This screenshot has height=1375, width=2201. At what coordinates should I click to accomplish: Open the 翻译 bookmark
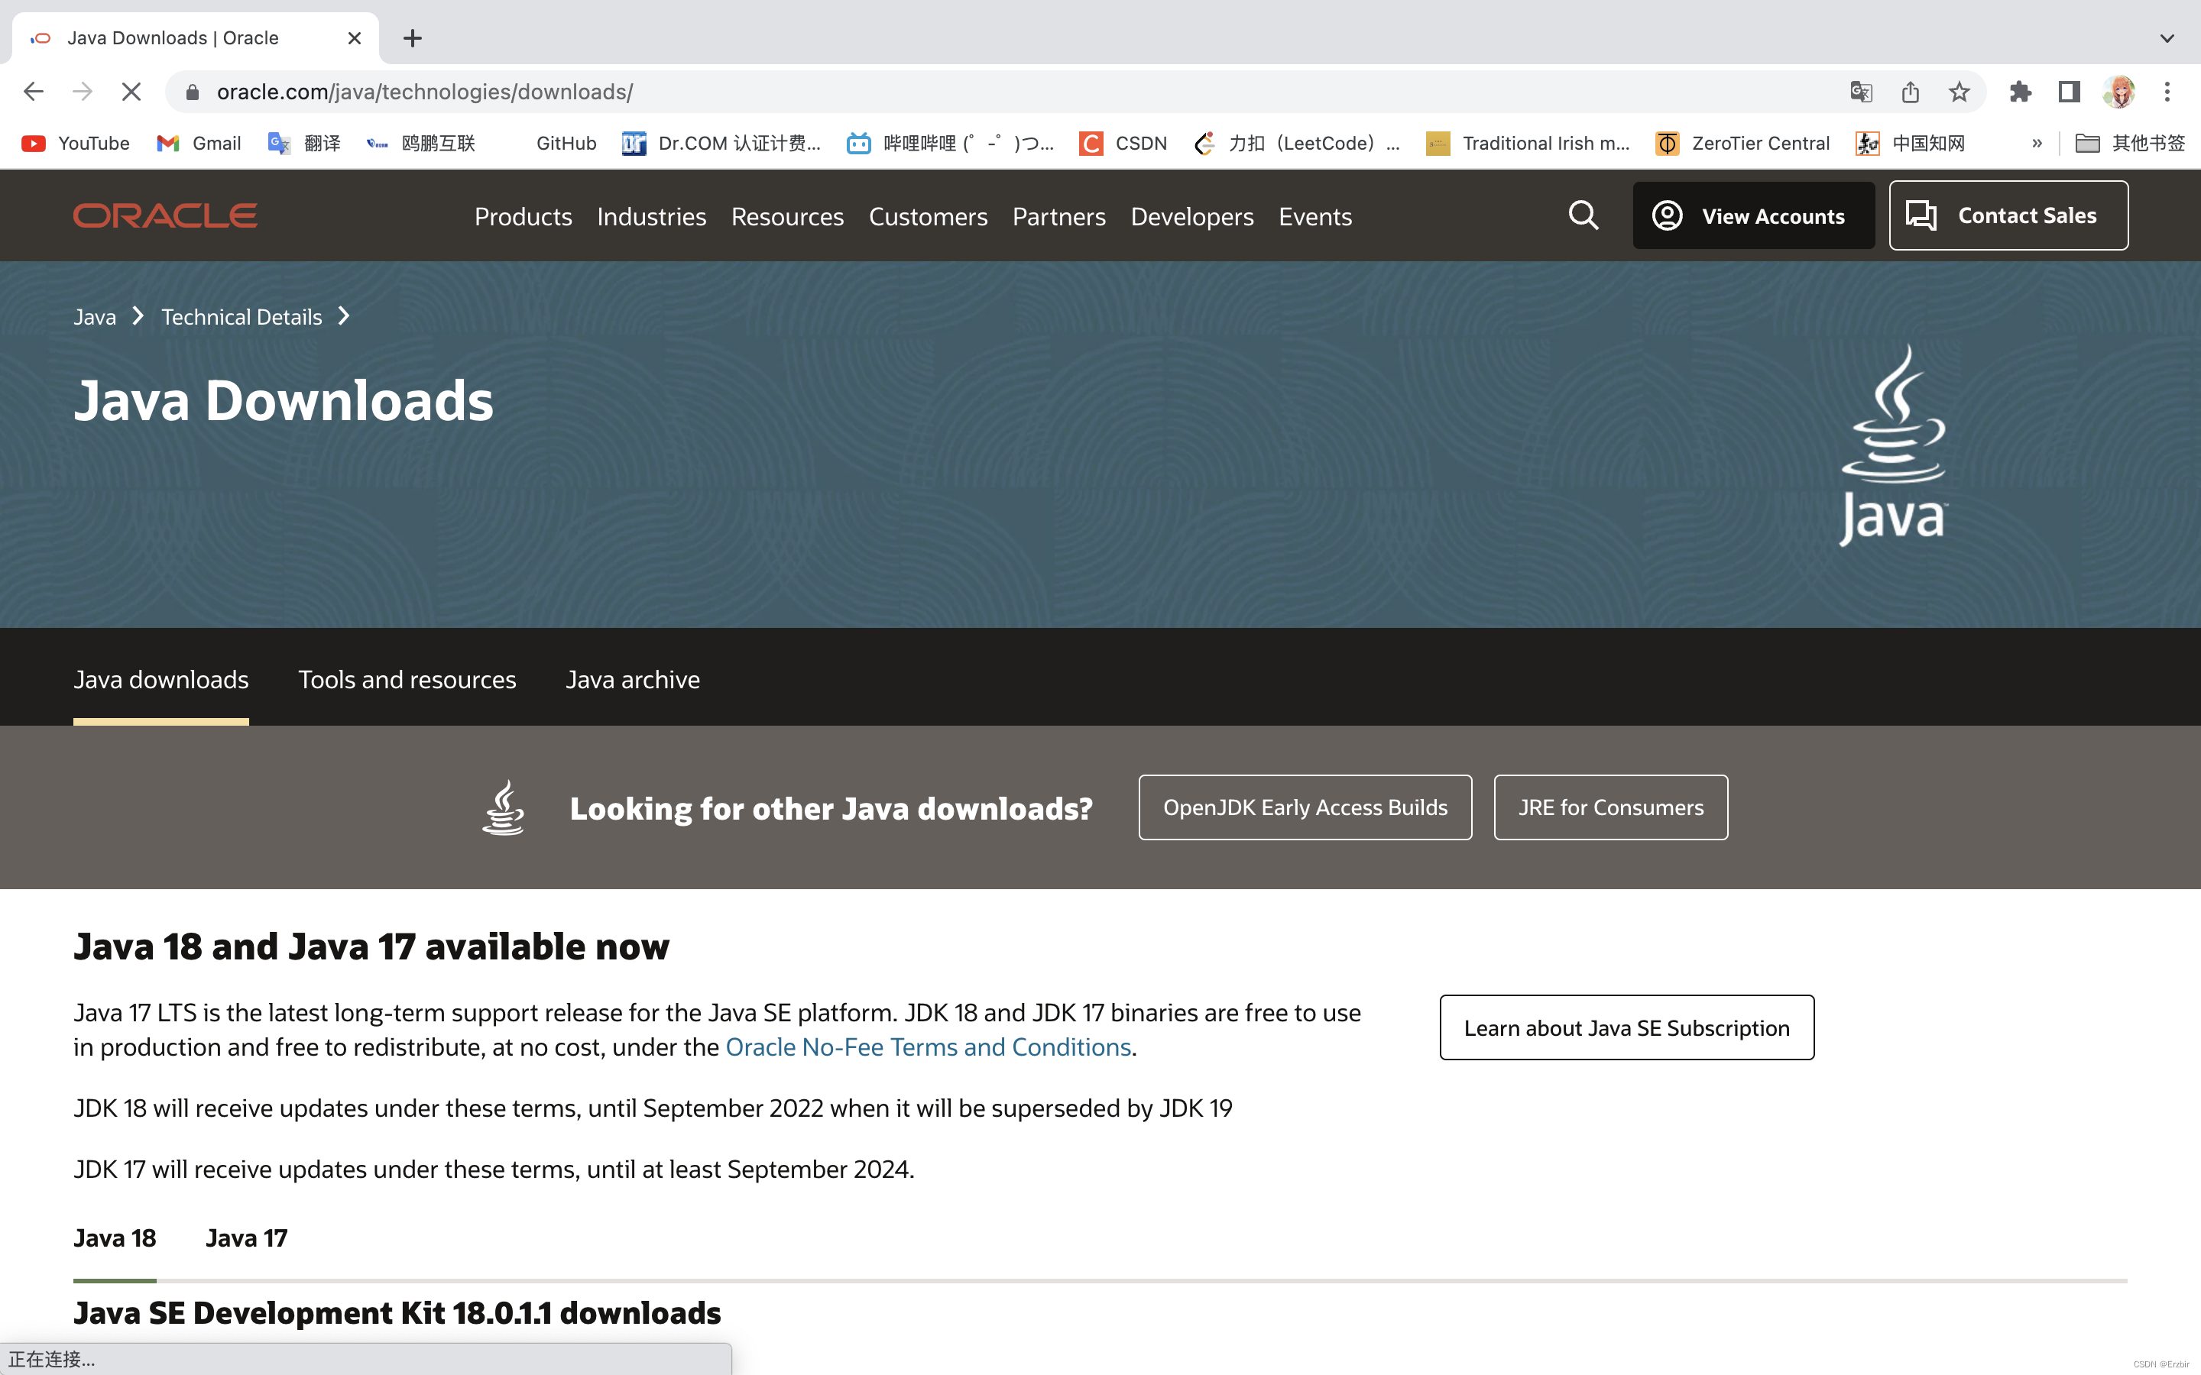[x=303, y=143]
